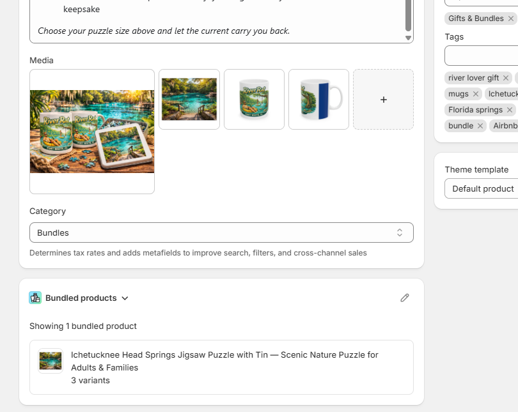The image size is (518, 412).
Task: Select the springs landscape puzzle thumbnail
Action: pyautogui.click(x=189, y=100)
